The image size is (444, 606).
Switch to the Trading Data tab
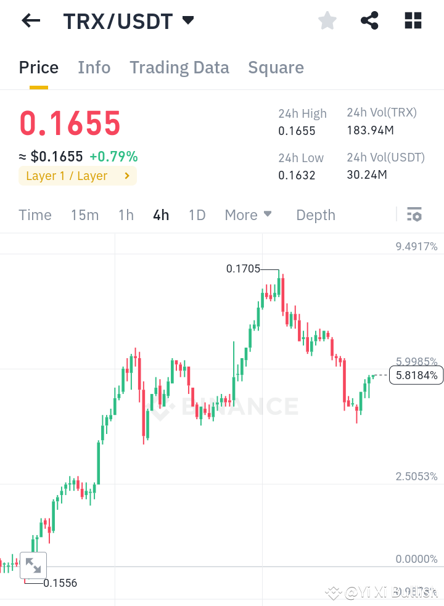point(179,67)
